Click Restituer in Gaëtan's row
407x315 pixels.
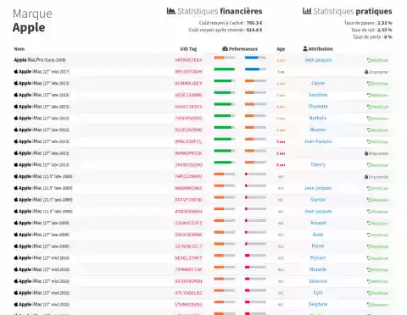[377, 200]
